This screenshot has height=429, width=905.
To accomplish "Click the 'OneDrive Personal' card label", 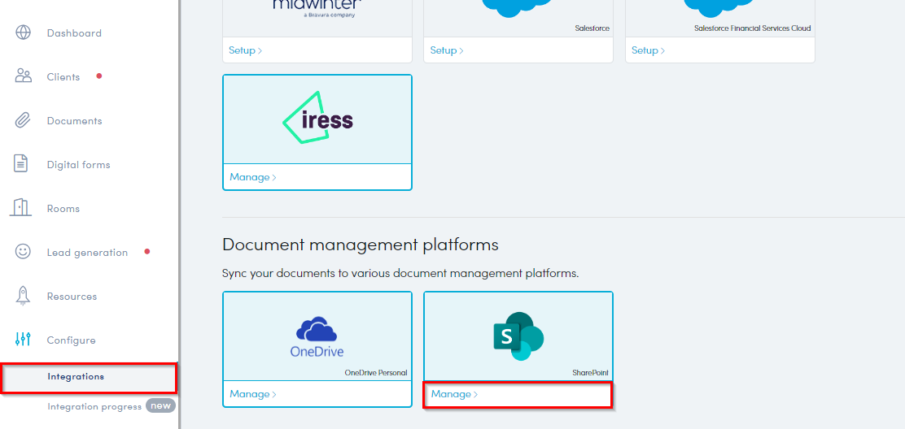I will 376,373.
